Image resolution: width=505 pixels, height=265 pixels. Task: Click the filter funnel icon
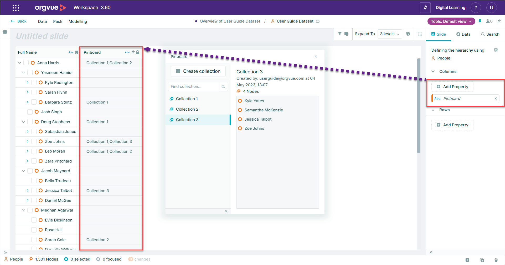point(340,34)
